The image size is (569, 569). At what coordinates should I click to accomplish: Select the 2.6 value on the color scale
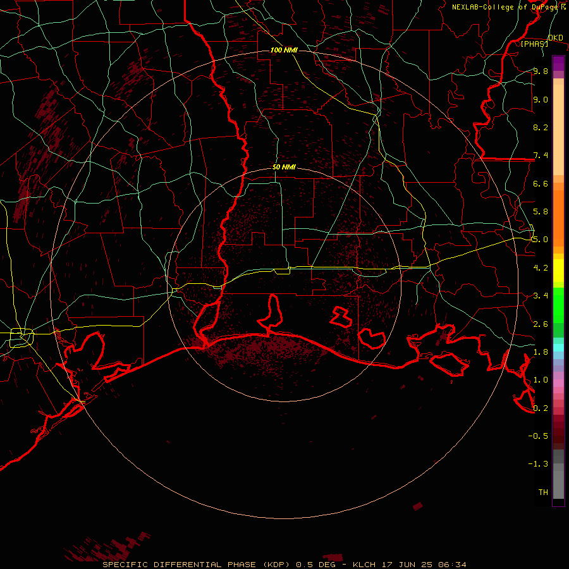[x=541, y=324]
